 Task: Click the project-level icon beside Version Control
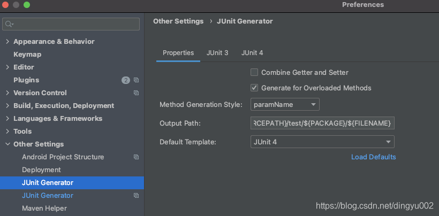click(137, 93)
